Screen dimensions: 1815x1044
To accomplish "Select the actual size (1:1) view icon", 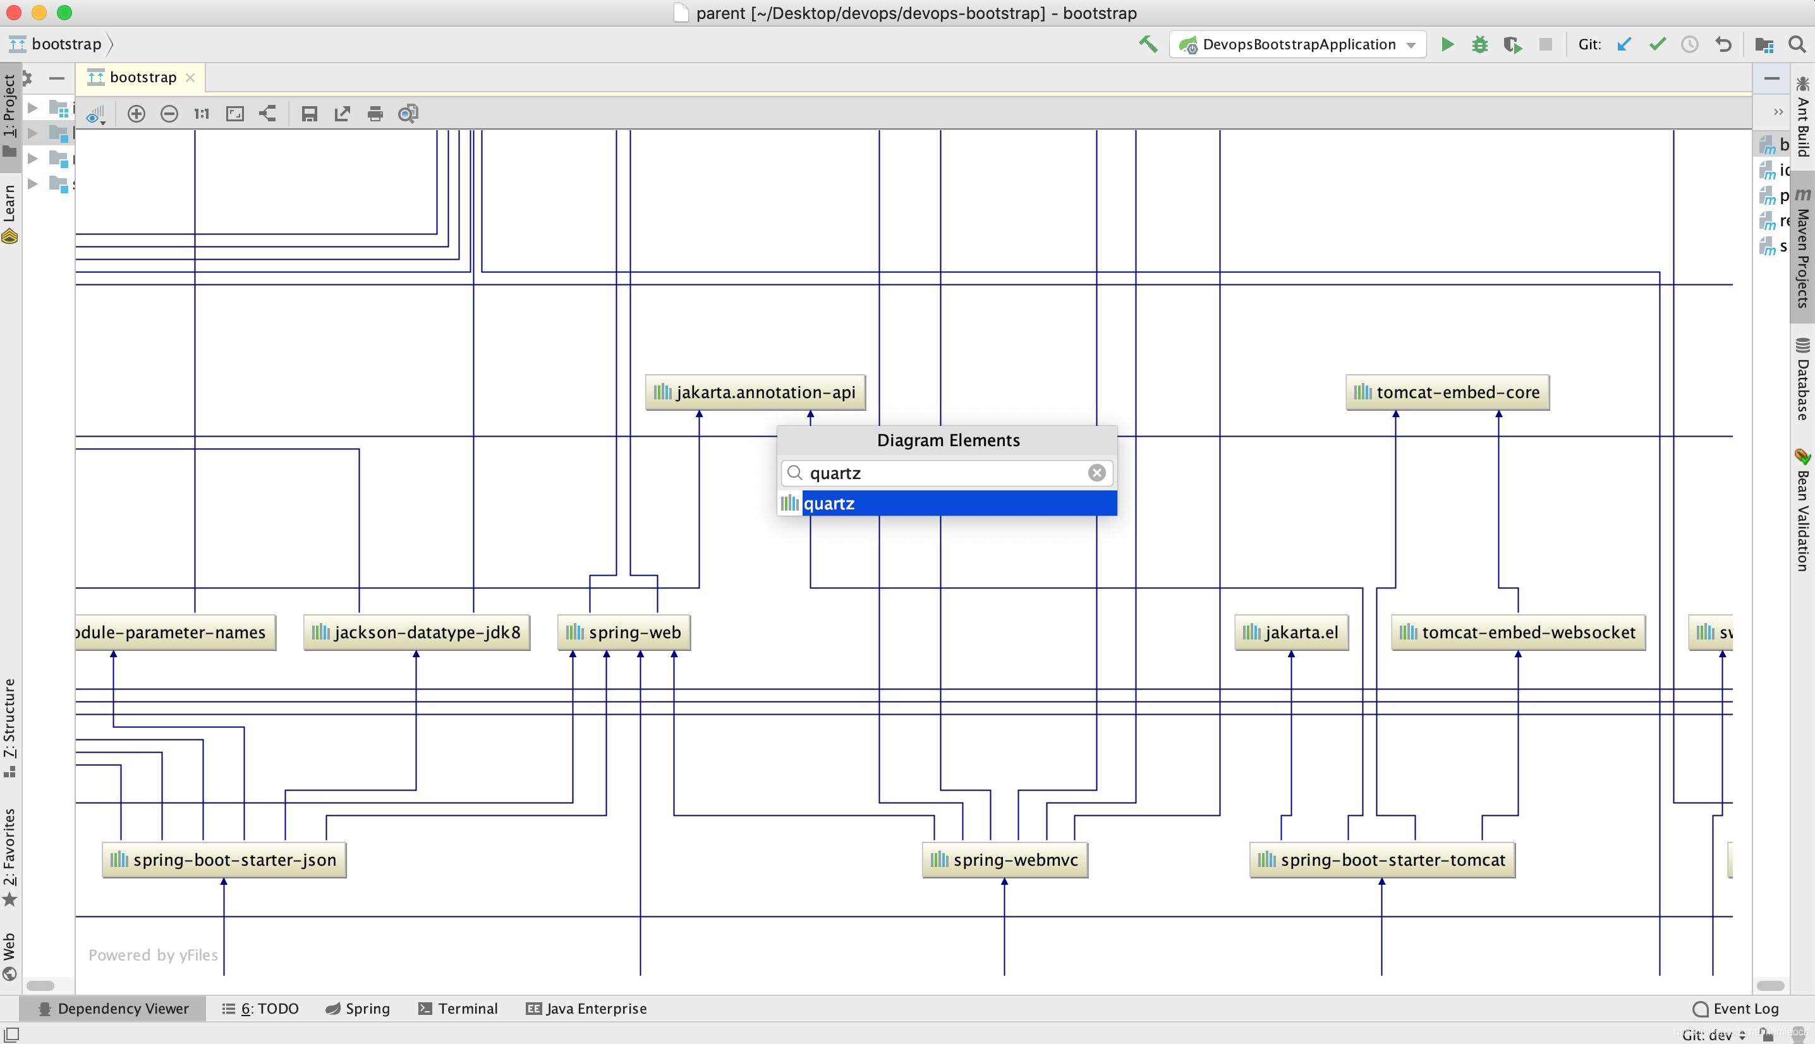I will click(201, 113).
